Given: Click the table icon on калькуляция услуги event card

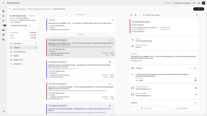Looking at the screenshot, I should pyautogui.click(x=110, y=62).
